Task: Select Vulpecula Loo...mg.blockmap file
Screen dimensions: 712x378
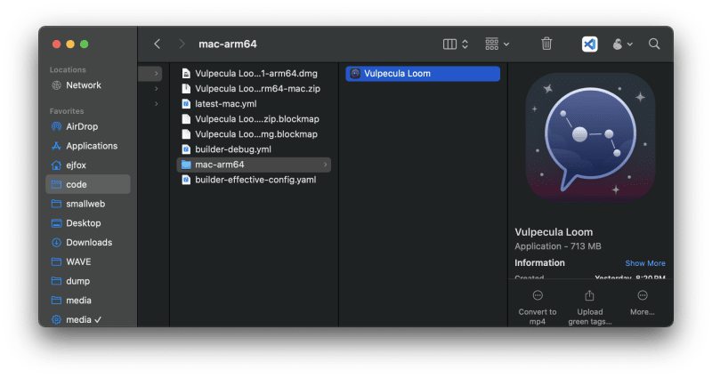Action: [254, 134]
